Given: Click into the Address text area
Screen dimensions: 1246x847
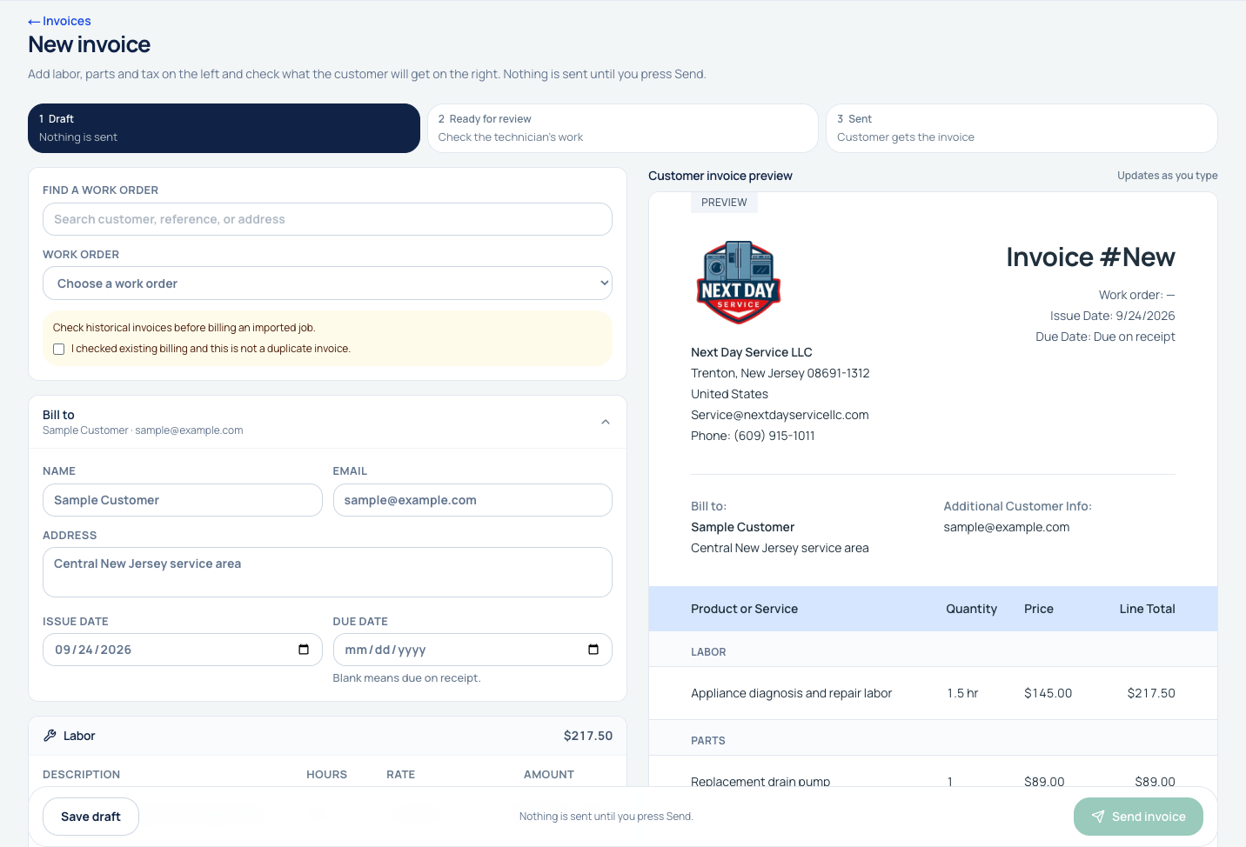Looking at the screenshot, I should [327, 572].
